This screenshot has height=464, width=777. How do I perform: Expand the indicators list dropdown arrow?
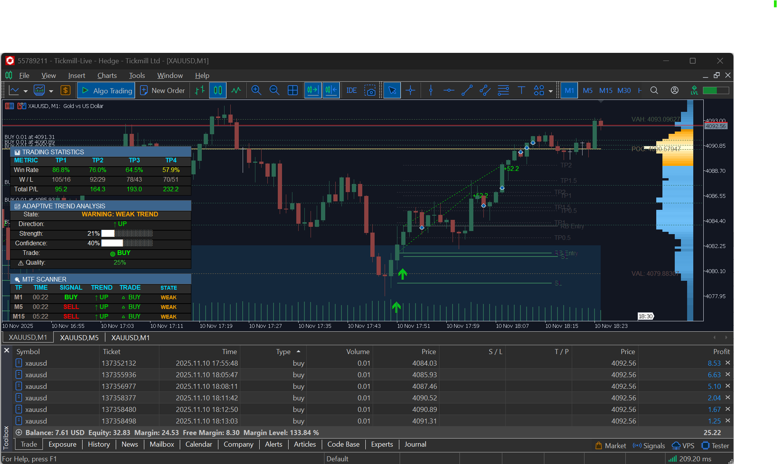pos(51,91)
